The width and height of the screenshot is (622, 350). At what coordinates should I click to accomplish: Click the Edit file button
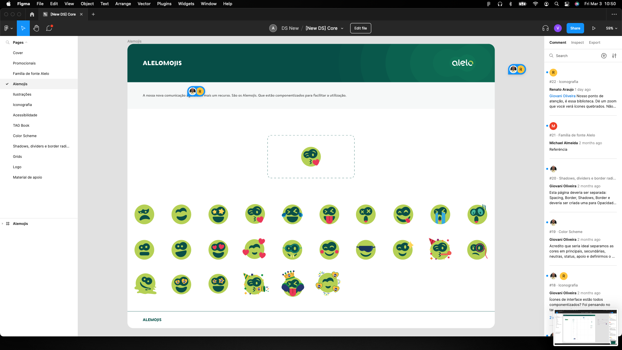coord(360,28)
